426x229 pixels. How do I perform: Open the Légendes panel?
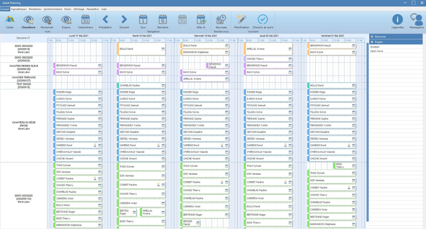coord(397,21)
